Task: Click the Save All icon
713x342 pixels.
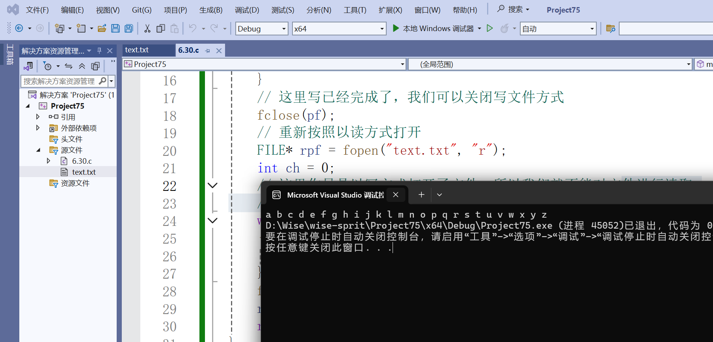Action: coord(129,28)
